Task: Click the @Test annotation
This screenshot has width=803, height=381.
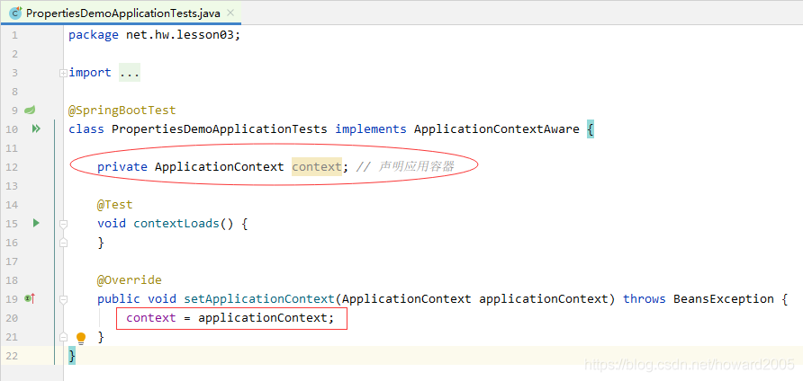Action: (x=114, y=205)
